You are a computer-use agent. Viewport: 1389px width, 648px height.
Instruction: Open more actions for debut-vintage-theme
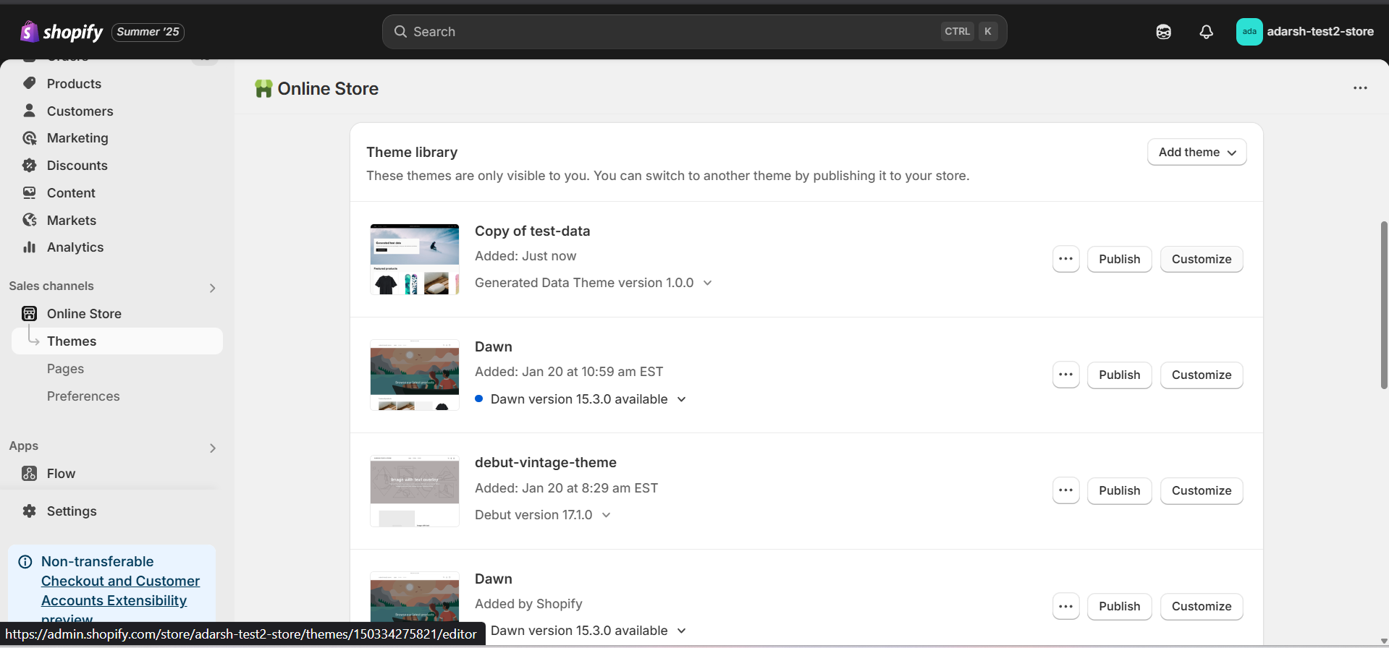click(x=1065, y=490)
